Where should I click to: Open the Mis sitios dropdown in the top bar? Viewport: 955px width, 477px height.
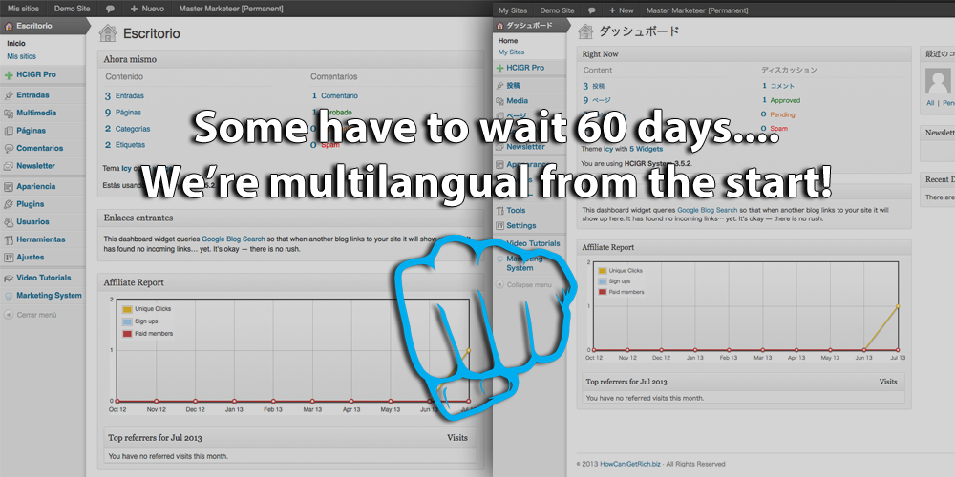23,8
